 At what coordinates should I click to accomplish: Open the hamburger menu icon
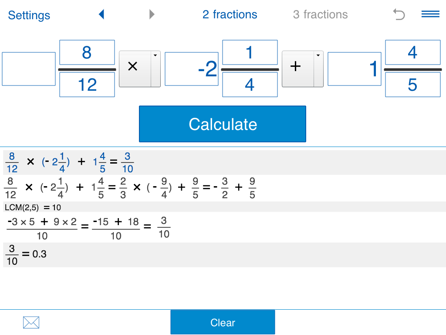[430, 14]
